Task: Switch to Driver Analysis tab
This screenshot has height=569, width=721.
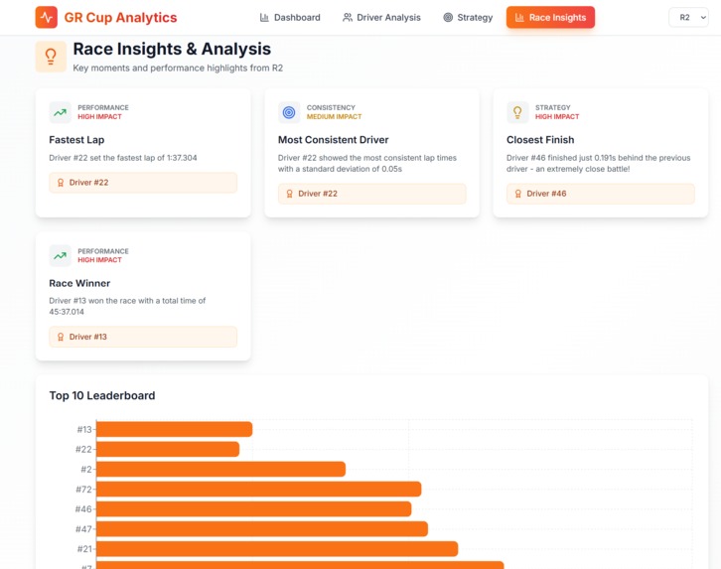Action: point(381,18)
